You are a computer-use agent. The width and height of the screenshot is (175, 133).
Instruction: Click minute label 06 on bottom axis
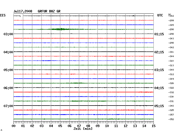pos(69,126)
